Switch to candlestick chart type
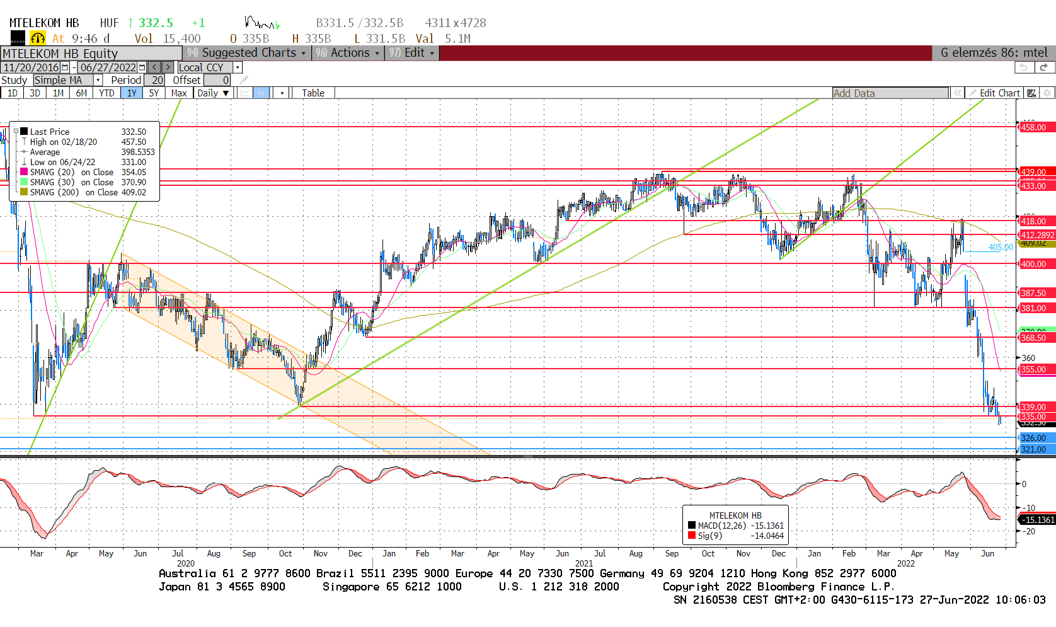This screenshot has width=1056, height=627. point(261,93)
